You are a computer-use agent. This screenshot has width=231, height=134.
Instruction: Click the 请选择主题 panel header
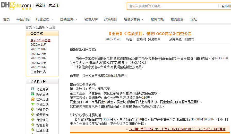point(42,82)
